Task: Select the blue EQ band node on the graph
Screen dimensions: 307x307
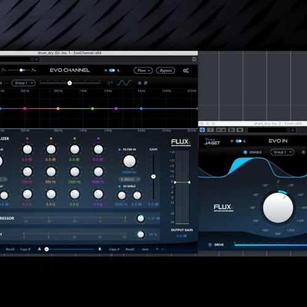Action: pos(141,109)
